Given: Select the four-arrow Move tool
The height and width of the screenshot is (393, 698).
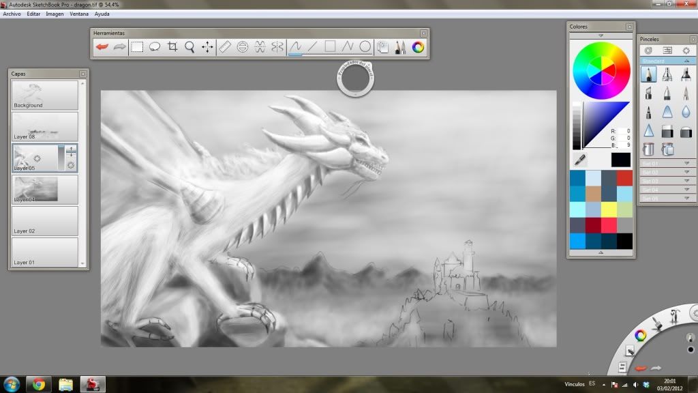Looking at the screenshot, I should point(207,47).
